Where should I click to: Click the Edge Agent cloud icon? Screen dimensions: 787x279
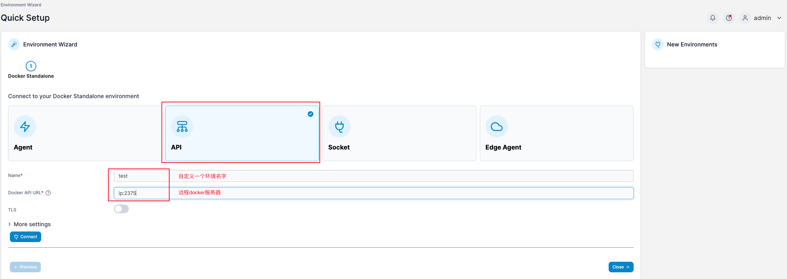tap(497, 127)
